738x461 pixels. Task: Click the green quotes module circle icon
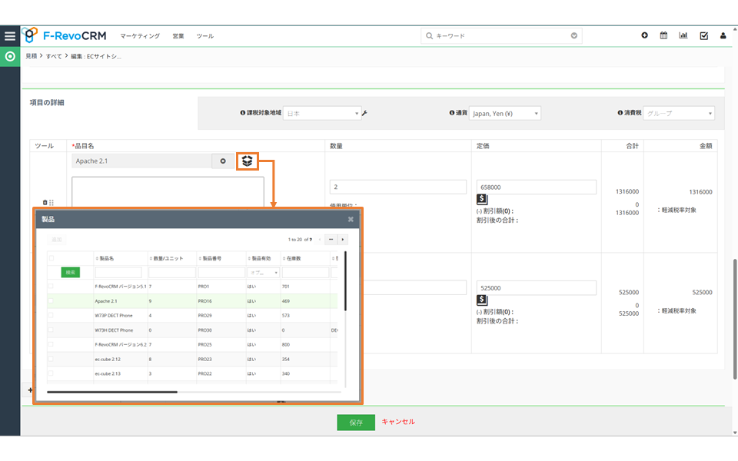(10, 56)
